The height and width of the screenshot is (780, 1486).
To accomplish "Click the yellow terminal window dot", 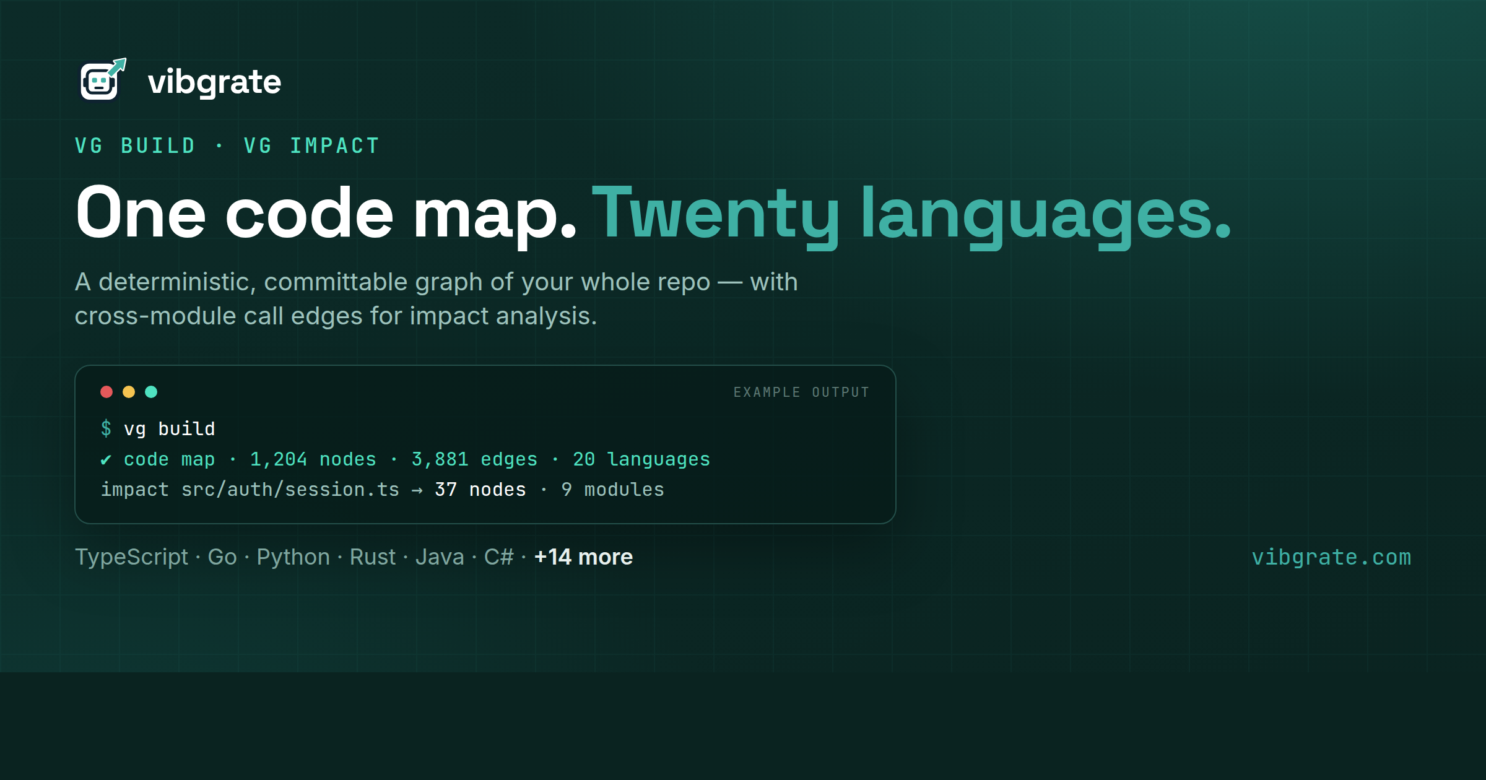I will 129,392.
